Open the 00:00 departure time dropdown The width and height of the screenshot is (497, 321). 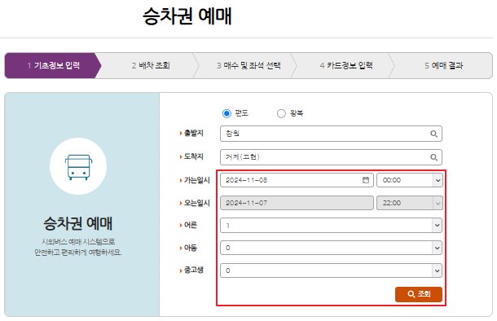coord(410,180)
